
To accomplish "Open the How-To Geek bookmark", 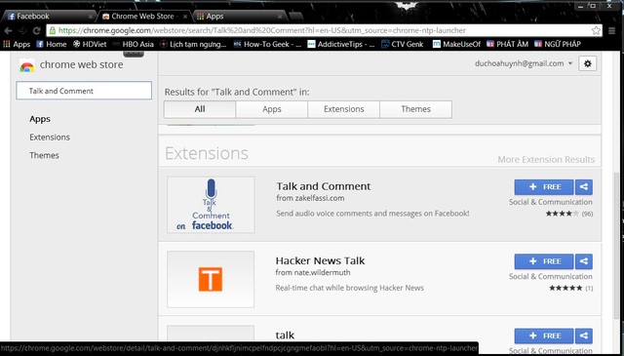I will pos(267,44).
